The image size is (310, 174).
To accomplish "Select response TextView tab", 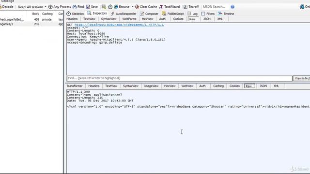I will 111,86.
